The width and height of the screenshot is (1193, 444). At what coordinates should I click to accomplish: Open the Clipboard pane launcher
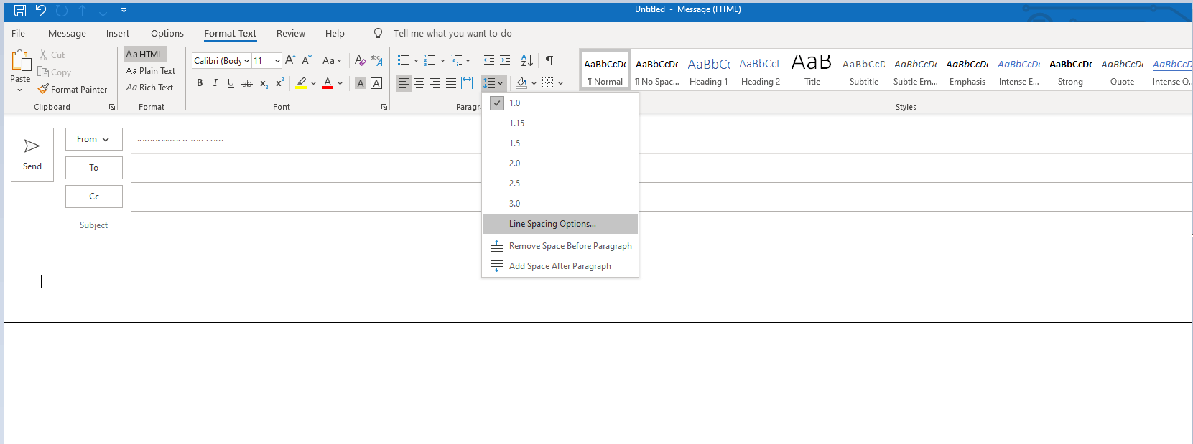(112, 107)
